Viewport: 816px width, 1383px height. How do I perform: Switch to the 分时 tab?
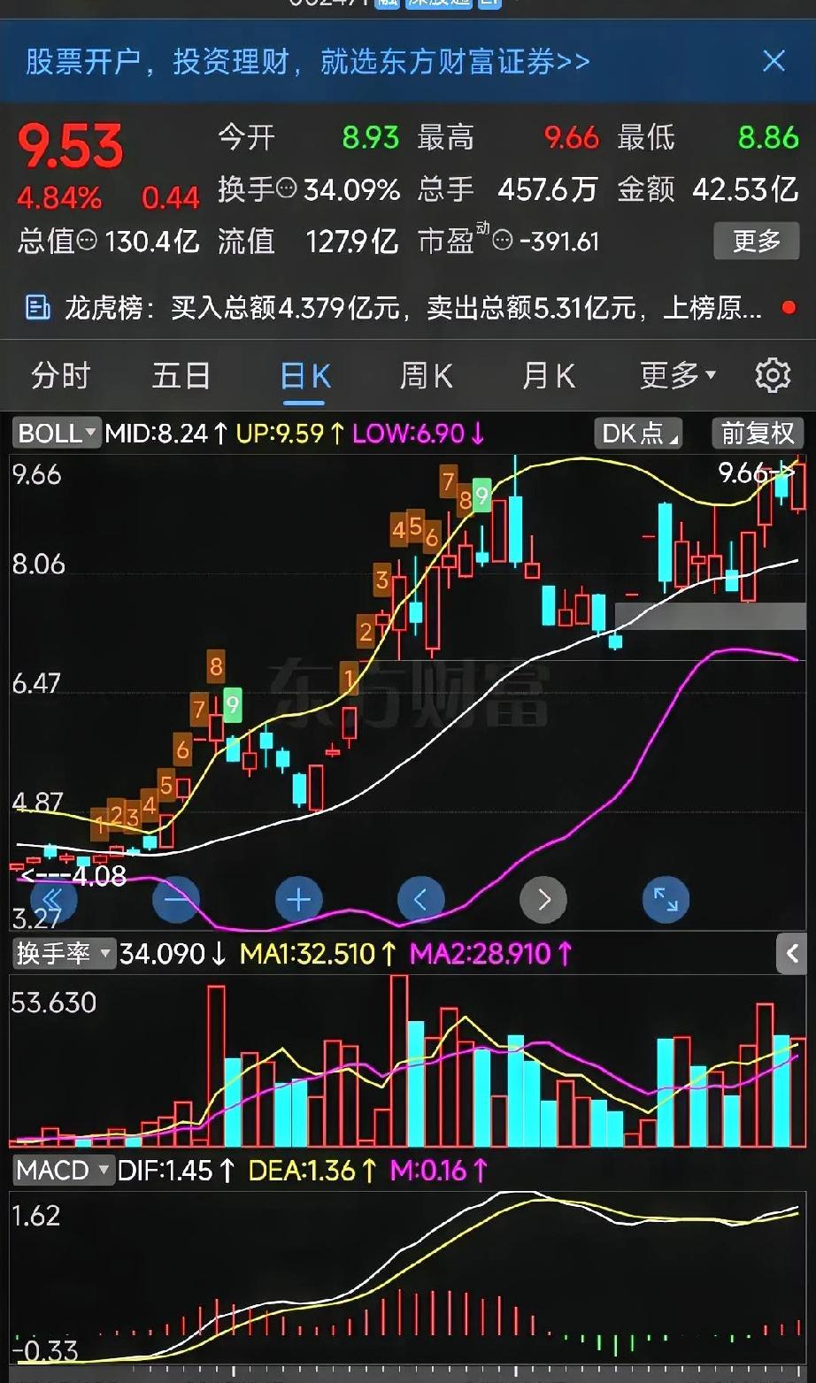coord(62,374)
